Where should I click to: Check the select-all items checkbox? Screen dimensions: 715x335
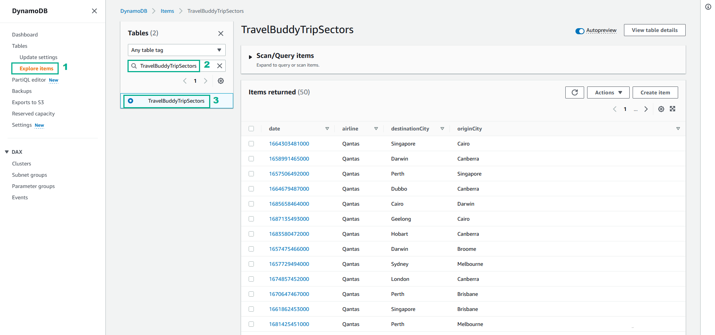(251, 129)
